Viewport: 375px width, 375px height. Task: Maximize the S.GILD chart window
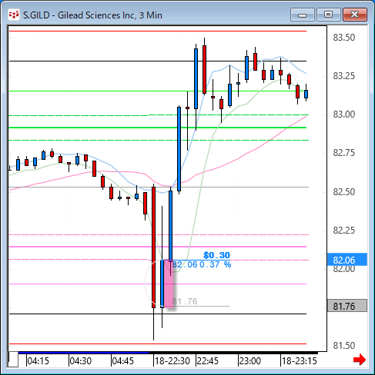click(328, 15)
